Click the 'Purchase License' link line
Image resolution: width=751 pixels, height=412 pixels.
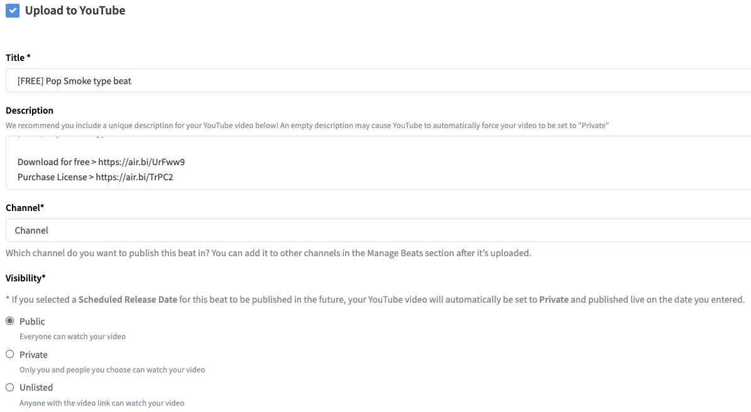tap(95, 177)
